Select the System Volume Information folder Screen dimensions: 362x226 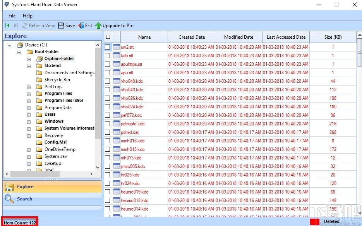[x=69, y=128]
